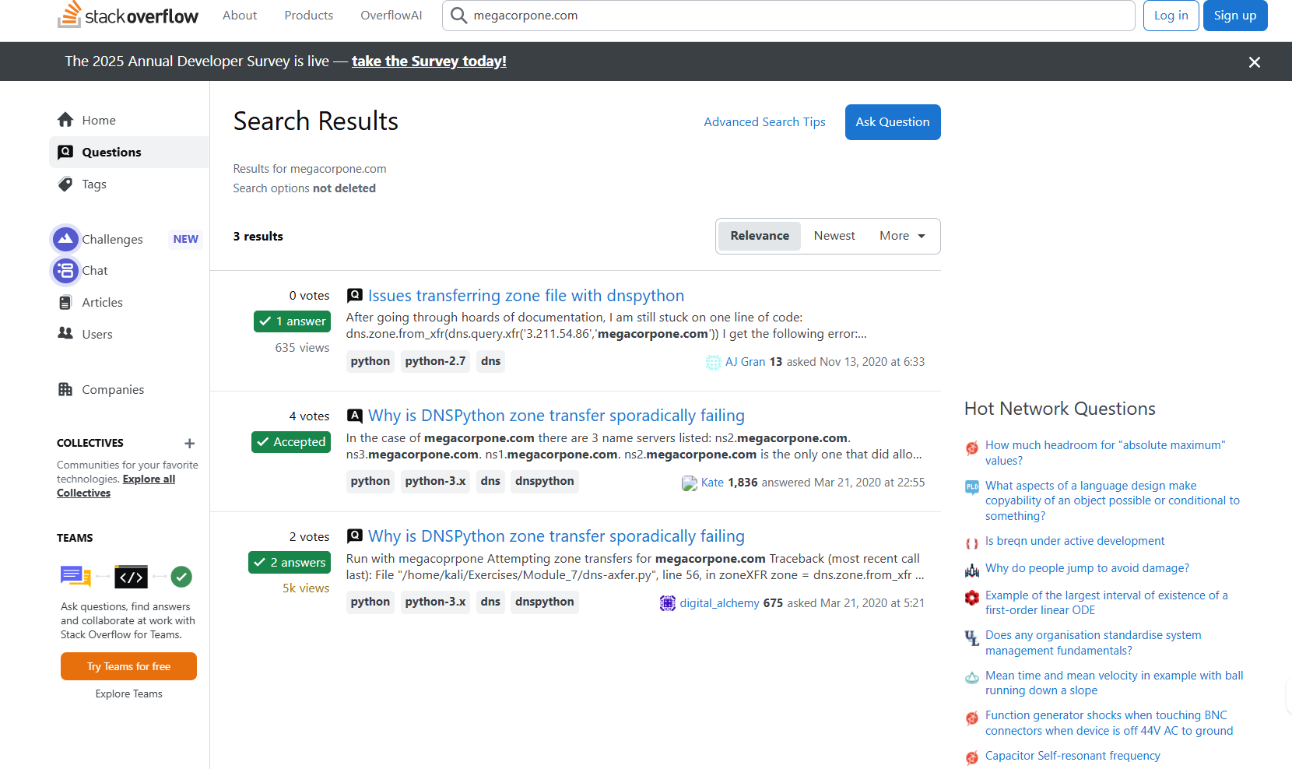
Task: Click the Accepted badge
Action: [x=291, y=442]
